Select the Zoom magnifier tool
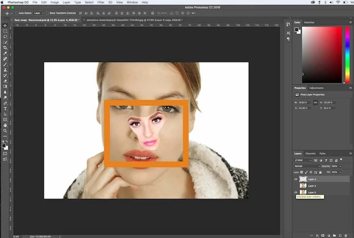This screenshot has width=354, height=238. click(x=5, y=131)
